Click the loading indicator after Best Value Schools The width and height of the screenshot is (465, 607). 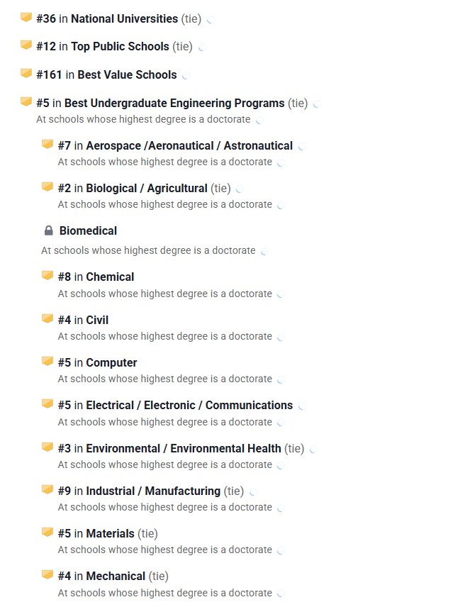pos(186,75)
